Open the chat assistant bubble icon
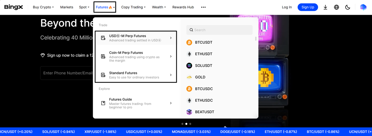Screen dimensions: 372x136 tap(363, 7)
